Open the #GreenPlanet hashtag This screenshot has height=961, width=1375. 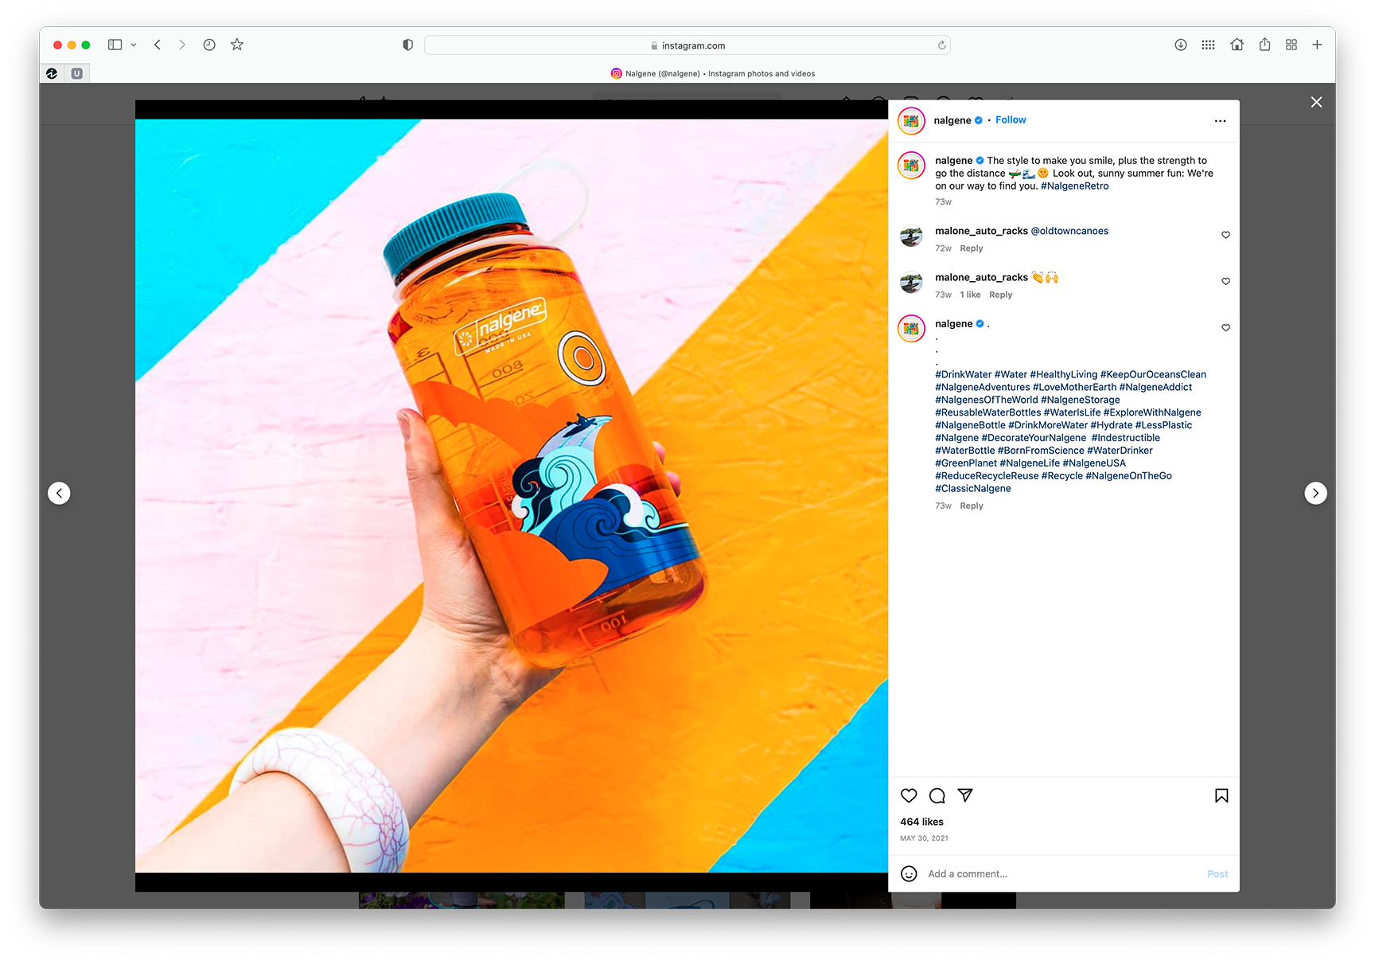click(x=966, y=463)
